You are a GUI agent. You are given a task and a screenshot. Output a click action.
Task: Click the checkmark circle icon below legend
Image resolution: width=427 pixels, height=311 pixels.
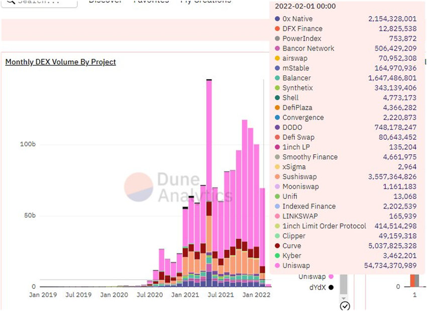click(x=345, y=306)
